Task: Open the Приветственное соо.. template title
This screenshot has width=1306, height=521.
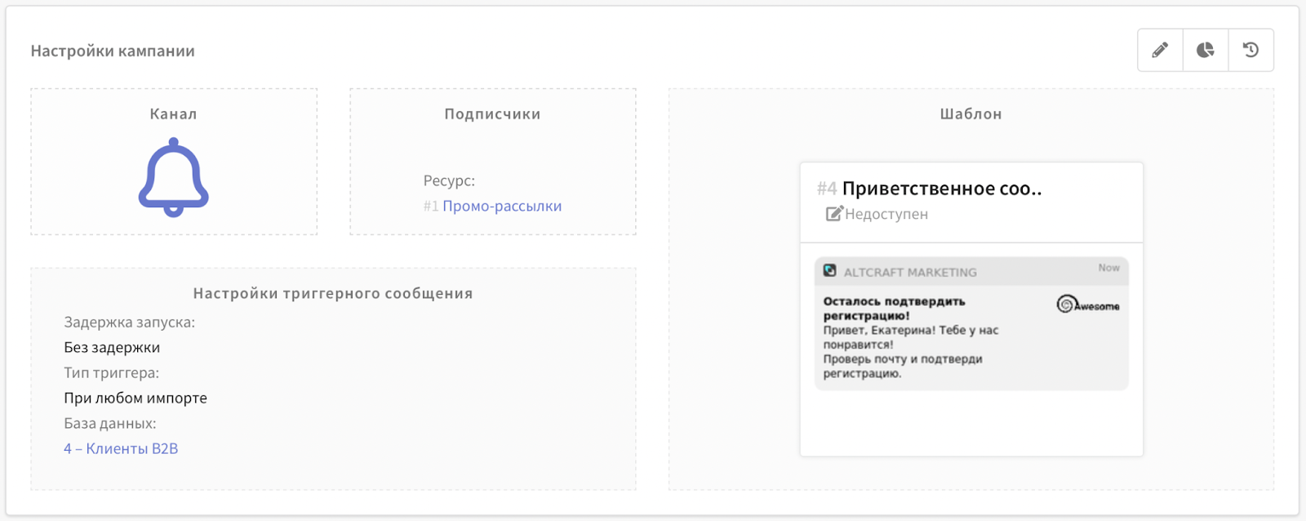Action: click(x=941, y=189)
